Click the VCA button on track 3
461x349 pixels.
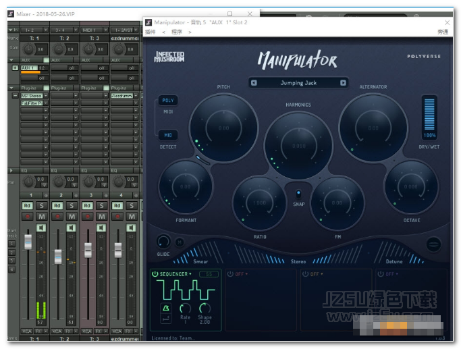coord(86,331)
